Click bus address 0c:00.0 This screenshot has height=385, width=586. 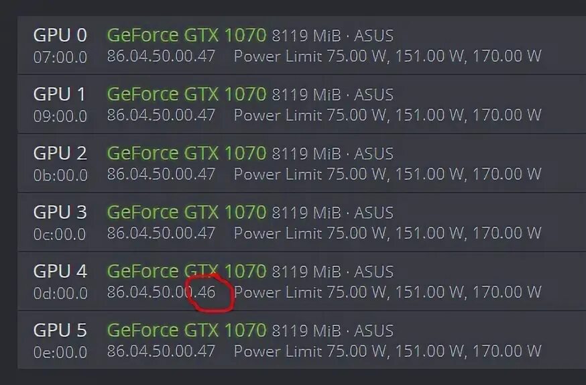click(60, 234)
